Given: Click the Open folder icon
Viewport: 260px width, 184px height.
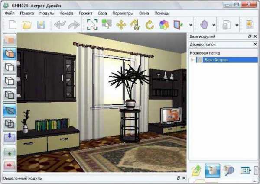Looking at the screenshot, I should click(x=27, y=25).
